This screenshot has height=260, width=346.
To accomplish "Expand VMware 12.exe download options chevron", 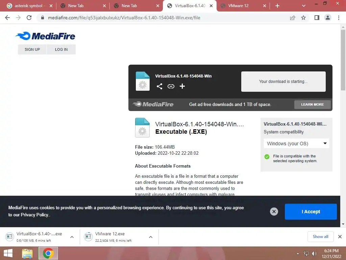I will point(151,237).
